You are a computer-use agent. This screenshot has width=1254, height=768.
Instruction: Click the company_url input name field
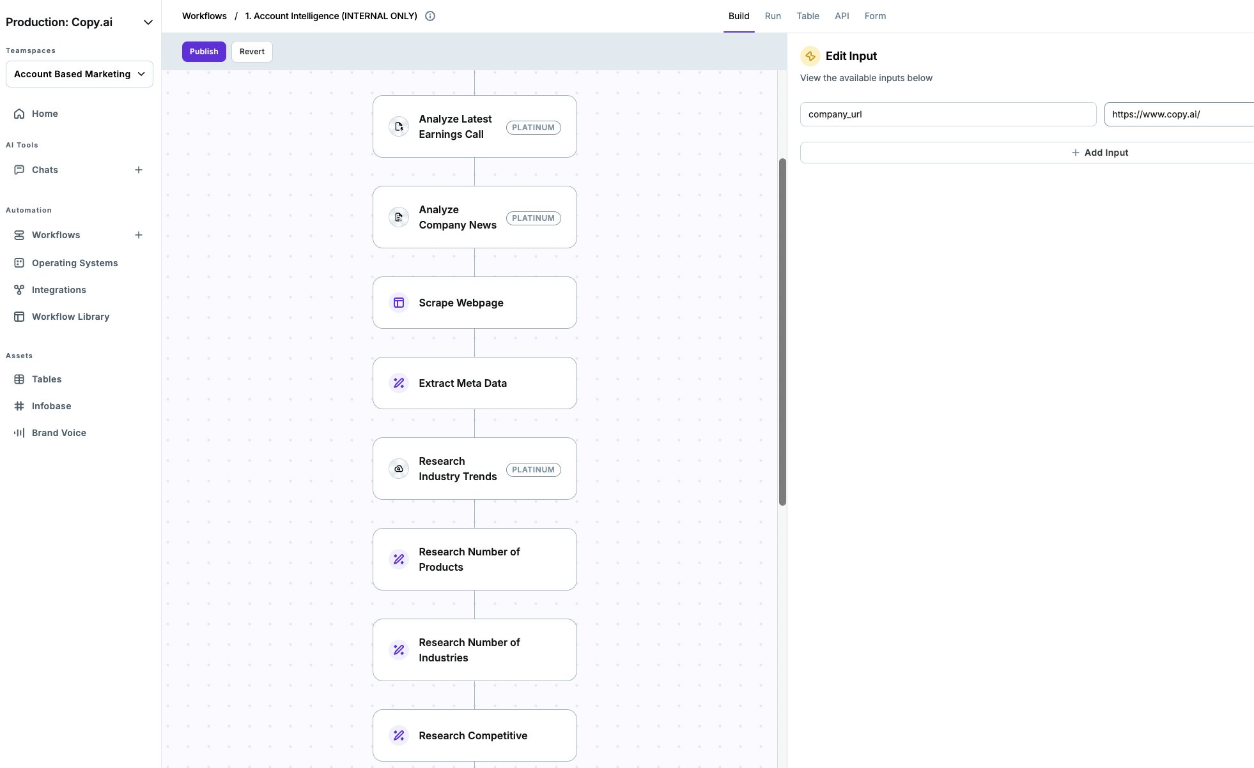948,114
